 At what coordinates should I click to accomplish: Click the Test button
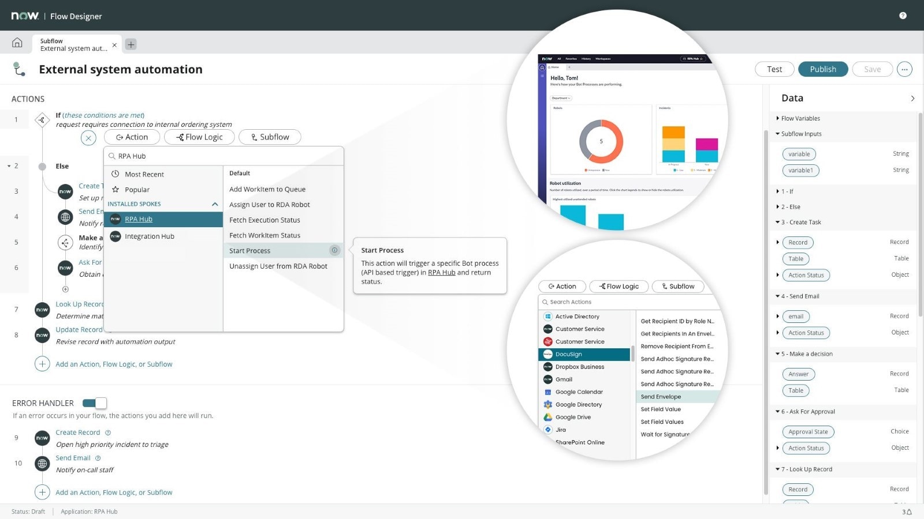pyautogui.click(x=774, y=69)
